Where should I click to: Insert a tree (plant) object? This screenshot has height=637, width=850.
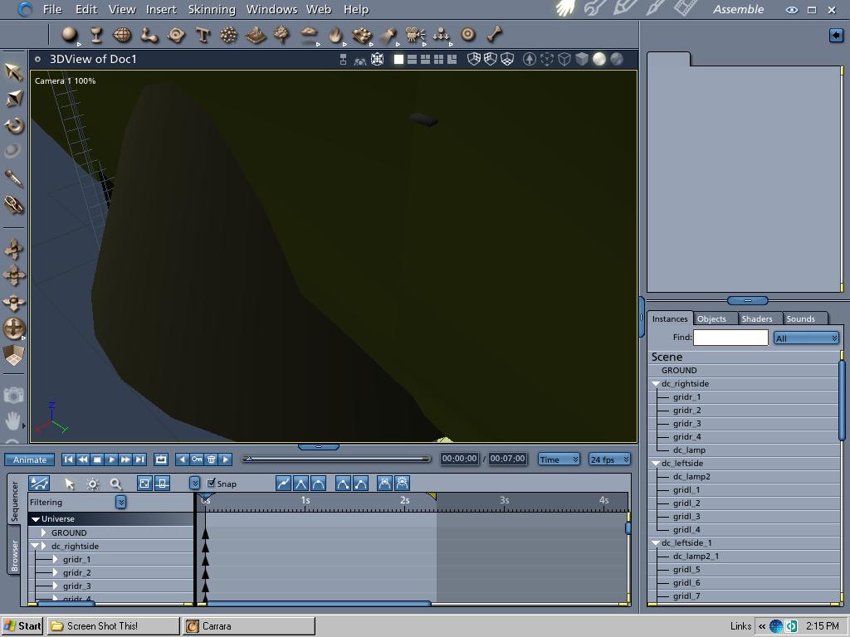click(282, 35)
